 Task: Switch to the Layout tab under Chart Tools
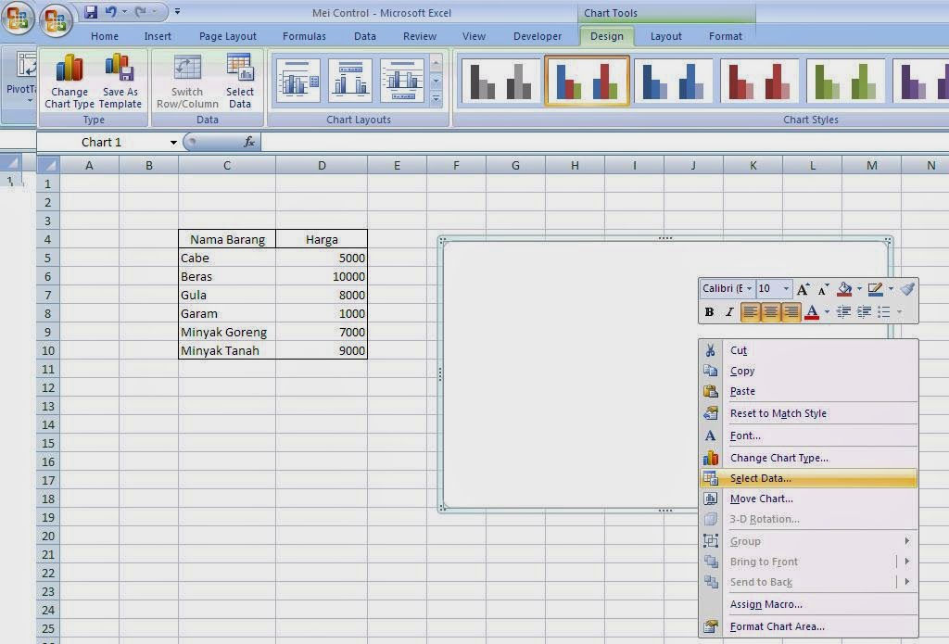[665, 36]
